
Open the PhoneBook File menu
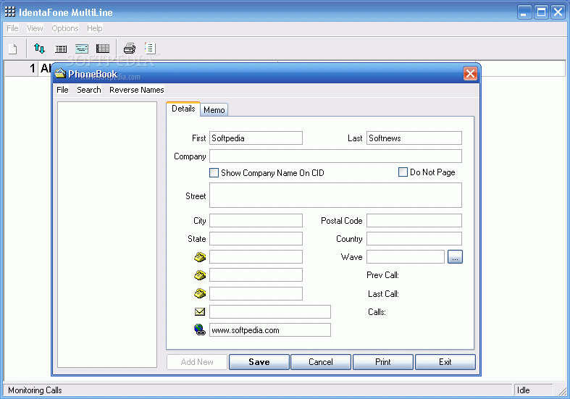62,90
